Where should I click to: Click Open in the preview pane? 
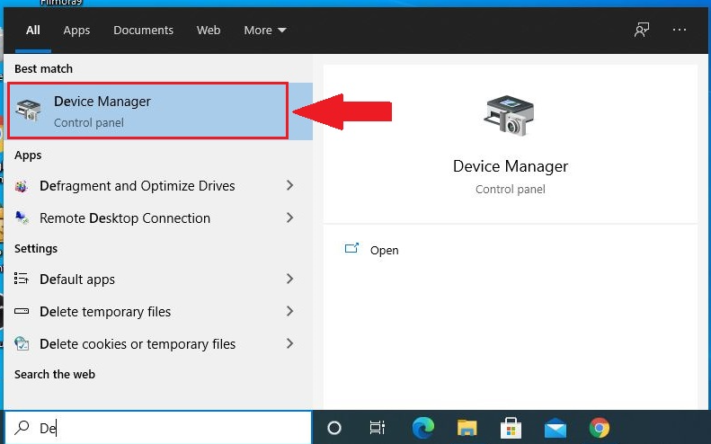click(x=384, y=251)
